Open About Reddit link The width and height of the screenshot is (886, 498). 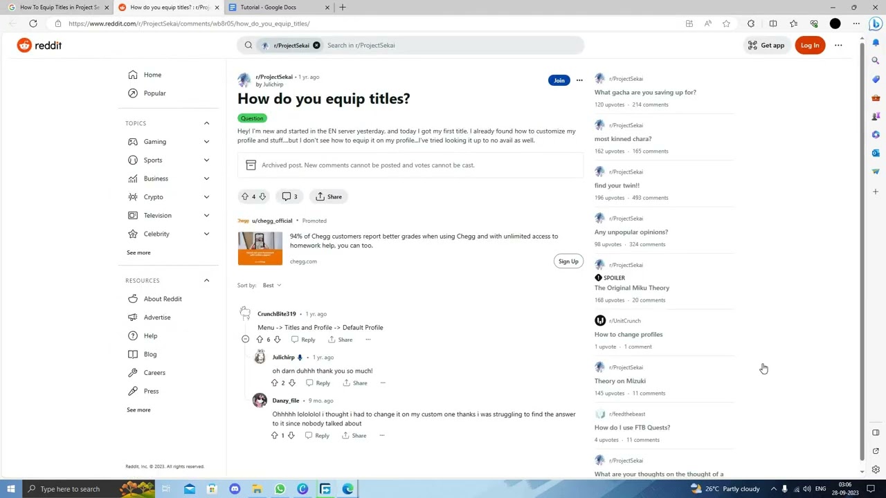[163, 299]
